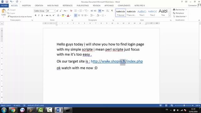
Task: Click the sort A-Z icon
Action: (x=107, y=11)
